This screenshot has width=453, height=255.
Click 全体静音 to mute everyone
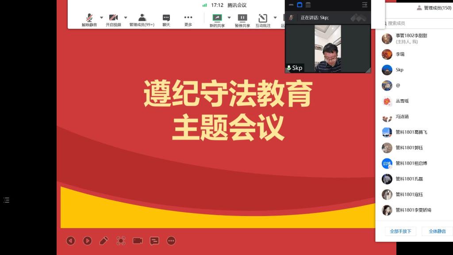437,231
